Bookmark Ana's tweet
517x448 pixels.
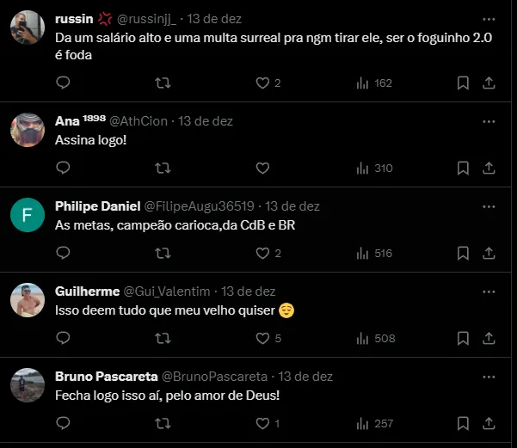tap(463, 168)
